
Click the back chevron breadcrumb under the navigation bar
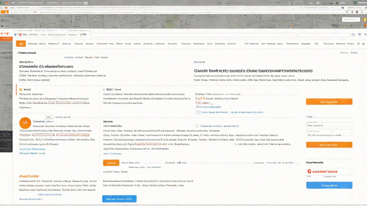(x=17, y=53)
